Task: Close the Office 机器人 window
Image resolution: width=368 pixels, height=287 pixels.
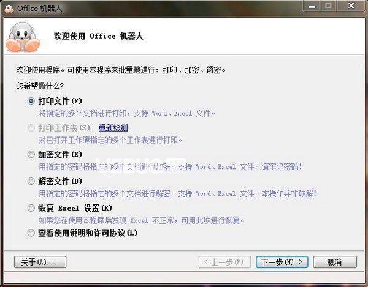Action: pyautogui.click(x=351, y=6)
